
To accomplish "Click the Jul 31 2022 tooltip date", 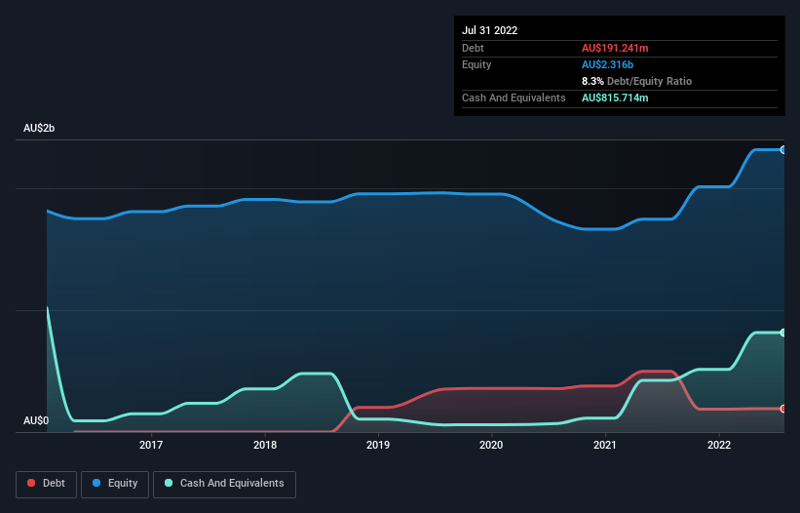I will [x=490, y=30].
